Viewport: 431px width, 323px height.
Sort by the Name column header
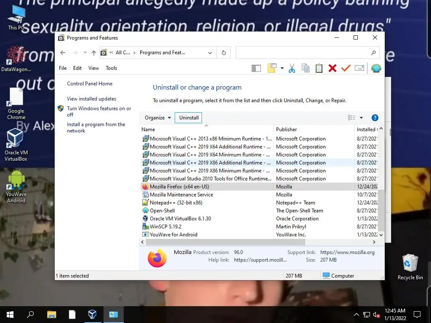(206, 130)
